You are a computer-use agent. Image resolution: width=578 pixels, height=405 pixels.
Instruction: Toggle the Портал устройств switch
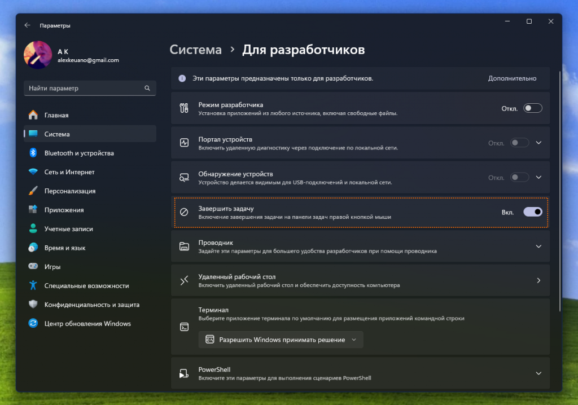[x=519, y=143]
